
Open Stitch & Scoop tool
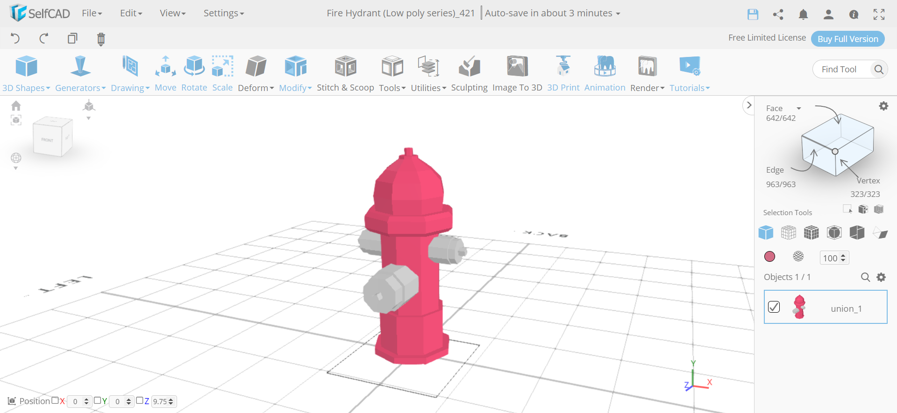coord(345,74)
